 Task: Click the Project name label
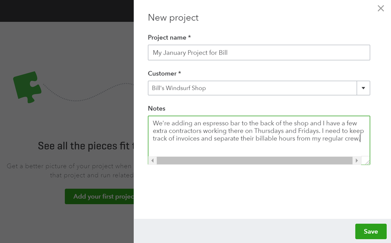(x=167, y=38)
